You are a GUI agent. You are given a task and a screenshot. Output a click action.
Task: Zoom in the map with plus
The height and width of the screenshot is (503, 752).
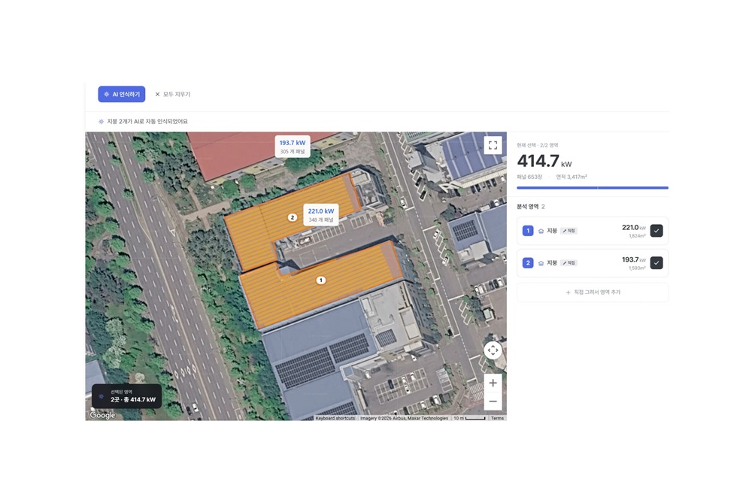point(493,383)
